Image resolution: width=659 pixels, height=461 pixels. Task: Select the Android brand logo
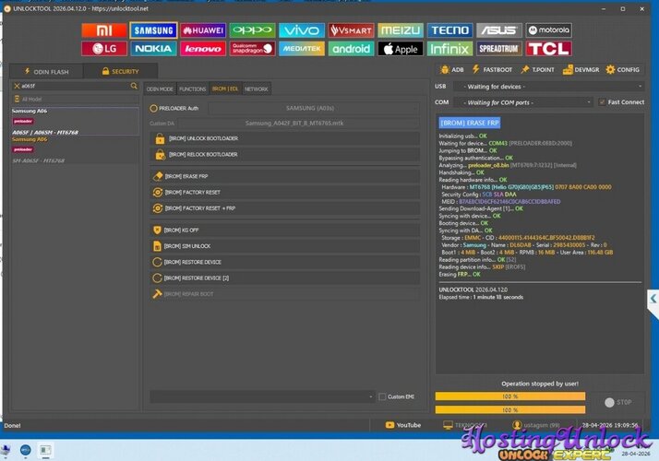(351, 49)
